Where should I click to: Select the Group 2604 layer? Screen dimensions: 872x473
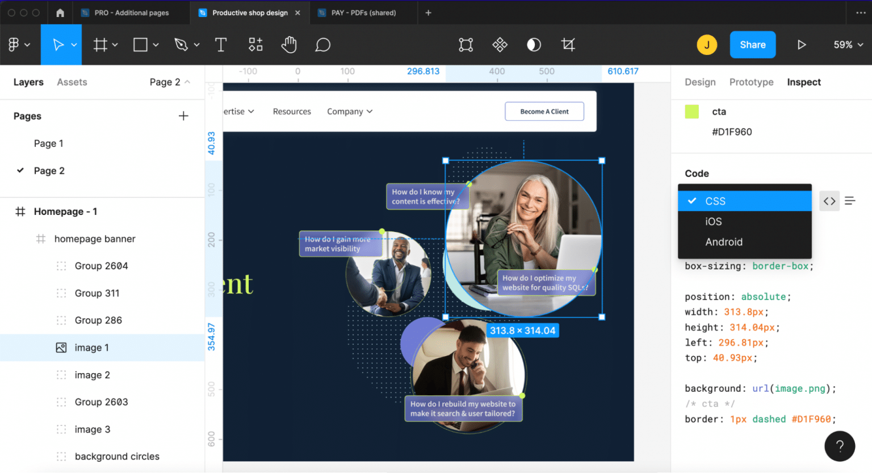[101, 266]
